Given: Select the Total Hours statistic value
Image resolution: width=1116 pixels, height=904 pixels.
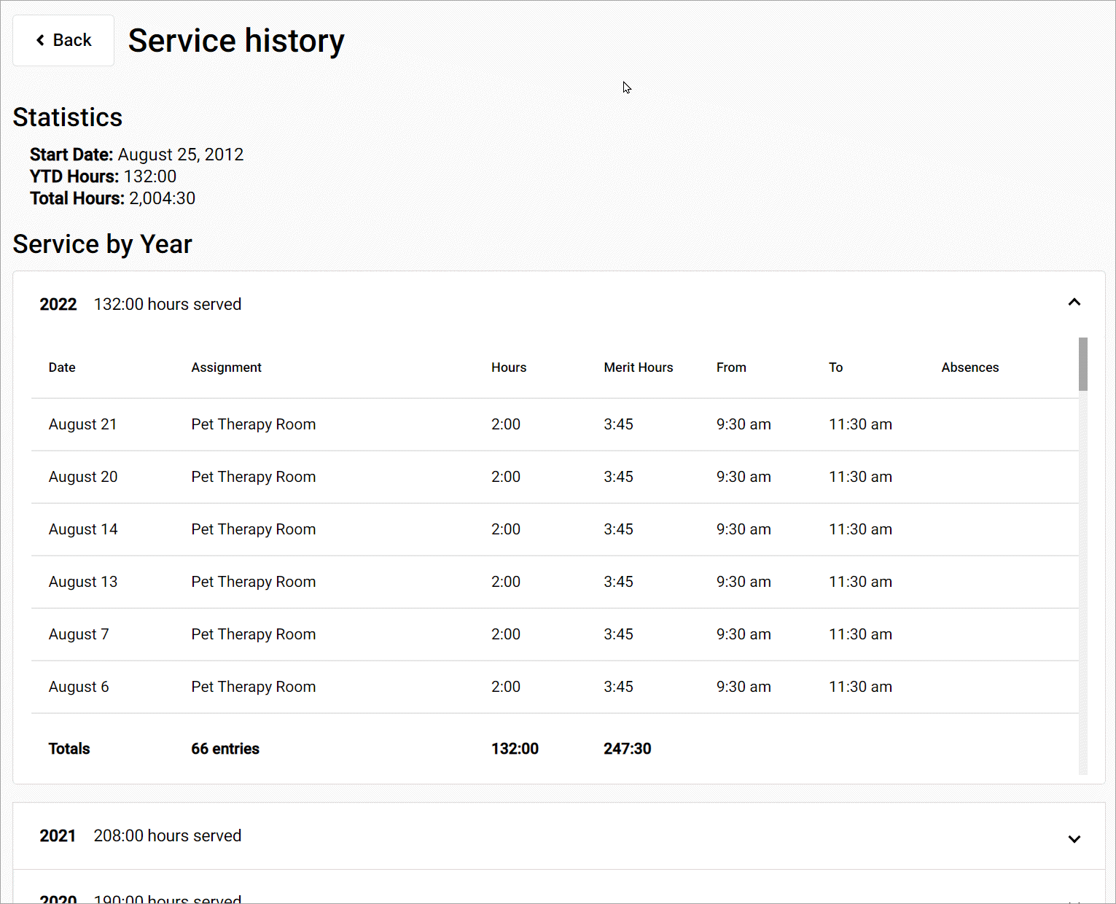Looking at the screenshot, I should tap(162, 198).
